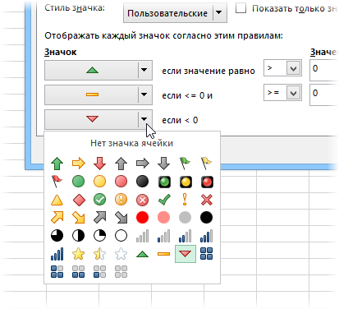Choose the signal bars with none filled

pos(142,236)
